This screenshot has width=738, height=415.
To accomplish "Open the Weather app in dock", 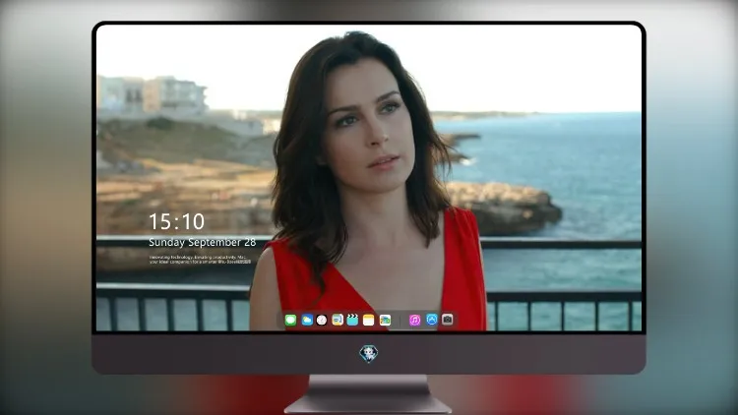I will pyautogui.click(x=307, y=321).
